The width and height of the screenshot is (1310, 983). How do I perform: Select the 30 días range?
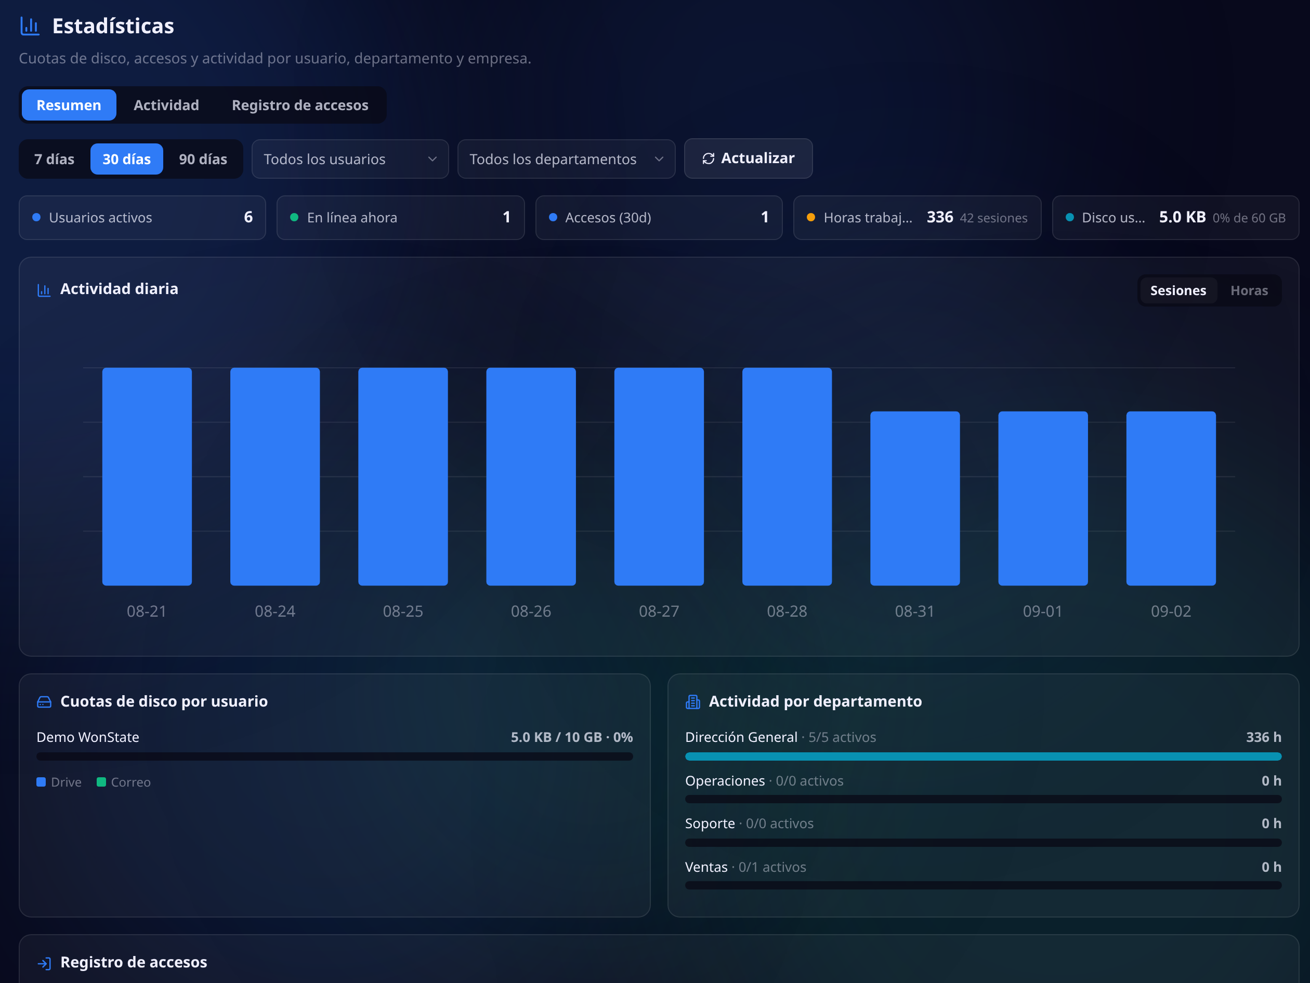(x=127, y=159)
